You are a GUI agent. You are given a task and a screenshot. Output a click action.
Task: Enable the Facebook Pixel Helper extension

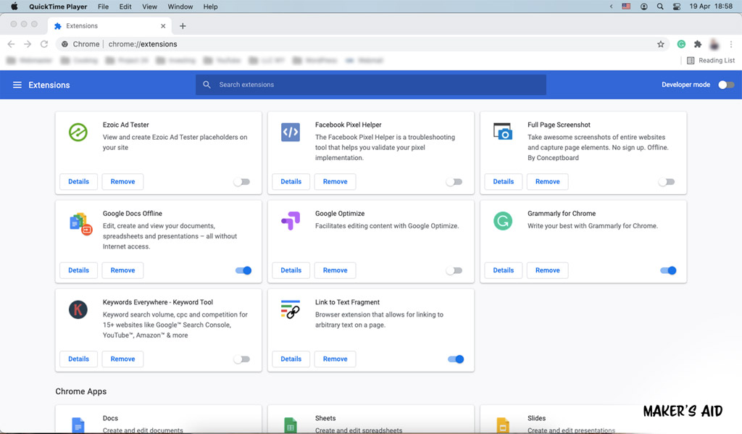454,182
